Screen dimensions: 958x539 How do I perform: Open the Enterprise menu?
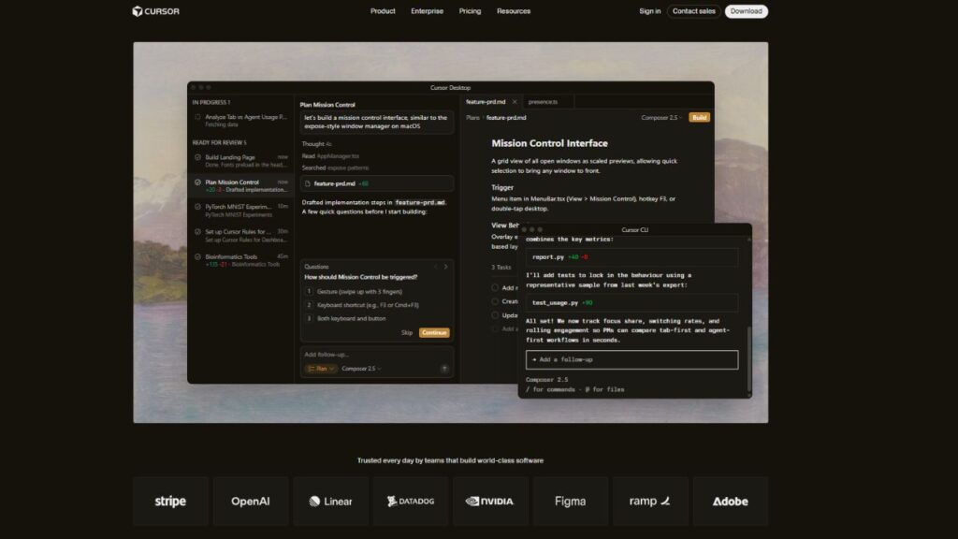coord(427,11)
